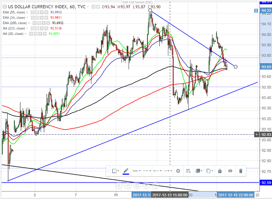This screenshot has width=272, height=199.
Task: Select trendline endpoint circle near 93.69
Action: point(235,67)
